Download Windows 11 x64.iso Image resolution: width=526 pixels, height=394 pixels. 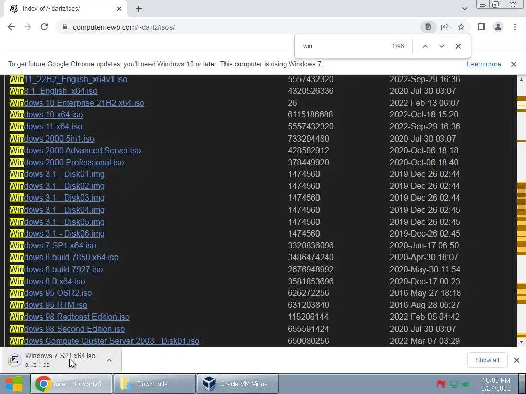pos(46,127)
